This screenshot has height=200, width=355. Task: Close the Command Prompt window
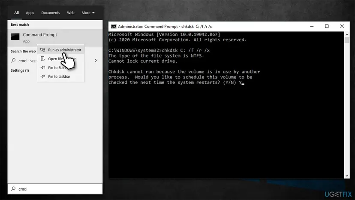coord(342,26)
